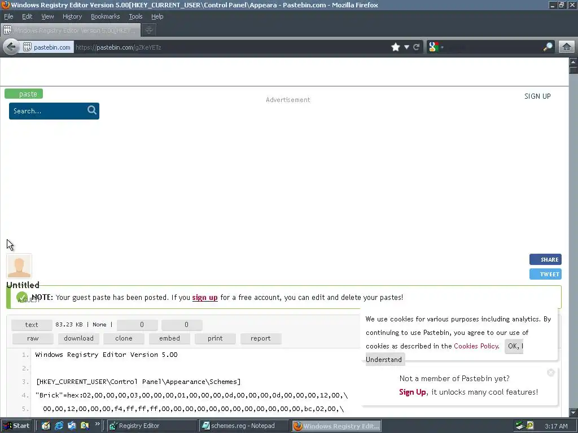Open the History menu
The height and width of the screenshot is (433, 578).
click(72, 16)
